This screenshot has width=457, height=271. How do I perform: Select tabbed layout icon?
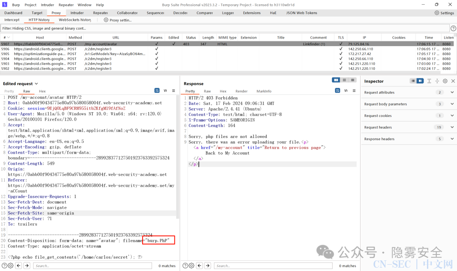352,80
